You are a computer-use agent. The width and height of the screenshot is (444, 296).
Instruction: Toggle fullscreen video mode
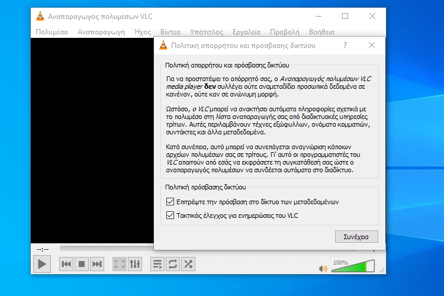pyautogui.click(x=120, y=264)
